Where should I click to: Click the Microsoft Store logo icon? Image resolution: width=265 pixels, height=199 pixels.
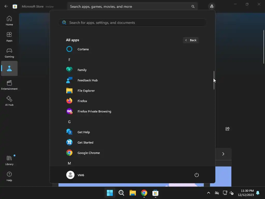point(15,6)
